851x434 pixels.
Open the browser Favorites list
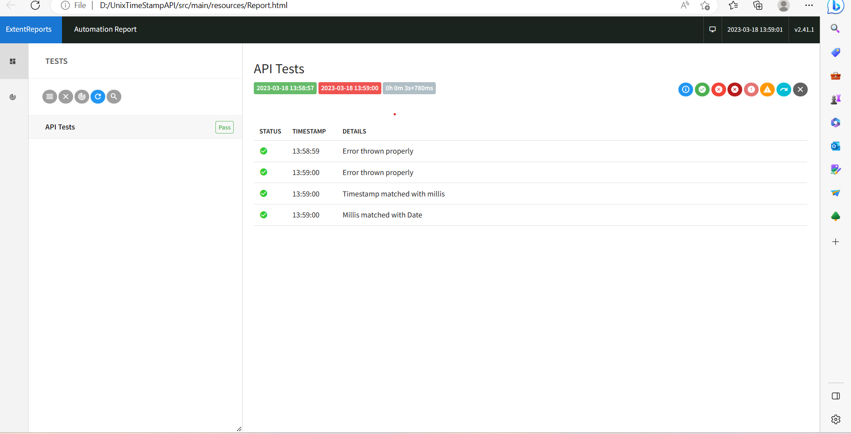[x=733, y=5]
